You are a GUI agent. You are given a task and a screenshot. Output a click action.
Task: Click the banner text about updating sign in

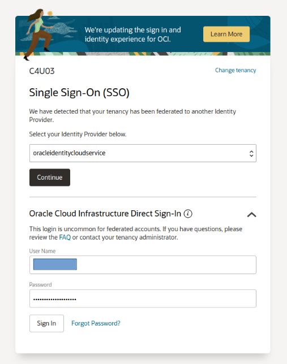click(x=132, y=34)
